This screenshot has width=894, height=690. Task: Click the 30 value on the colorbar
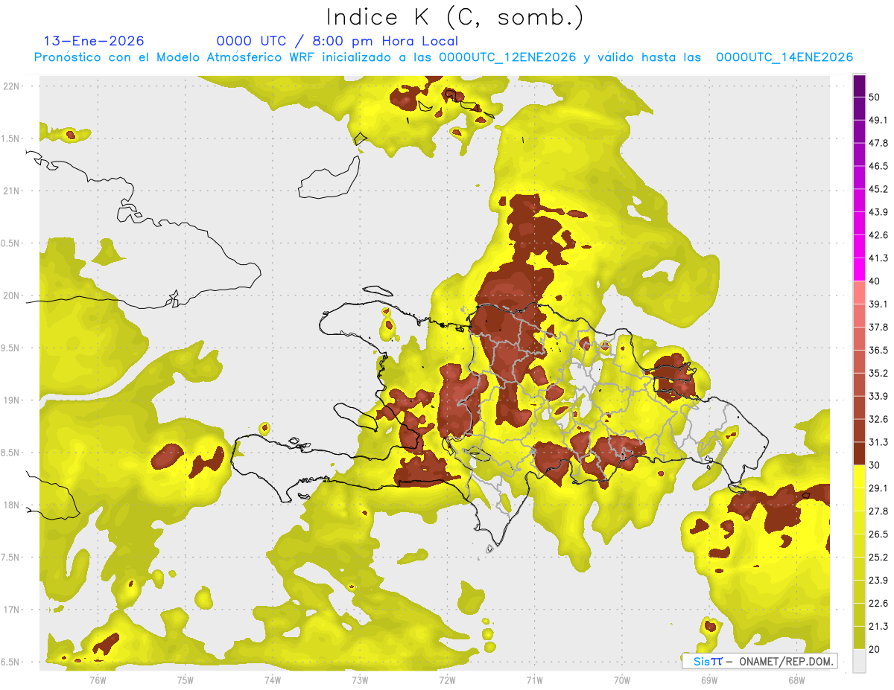point(875,464)
